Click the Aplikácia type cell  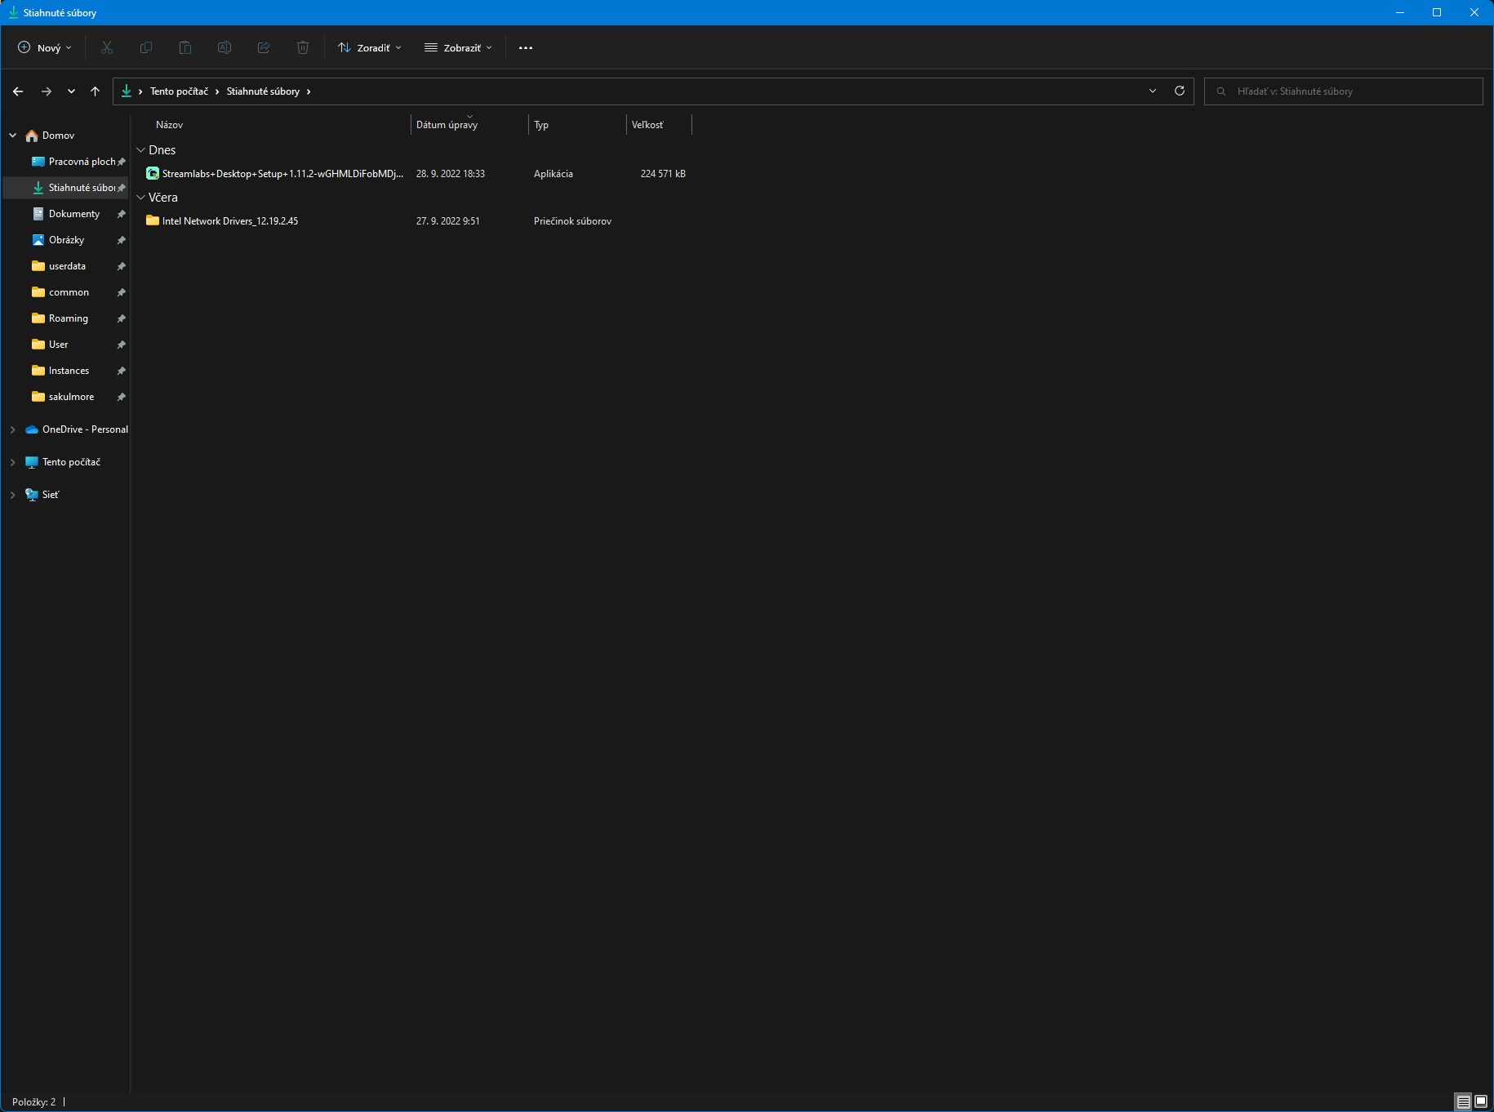pyautogui.click(x=554, y=174)
